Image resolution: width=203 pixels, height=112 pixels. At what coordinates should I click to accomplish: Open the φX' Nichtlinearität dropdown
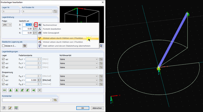tap(79, 76)
